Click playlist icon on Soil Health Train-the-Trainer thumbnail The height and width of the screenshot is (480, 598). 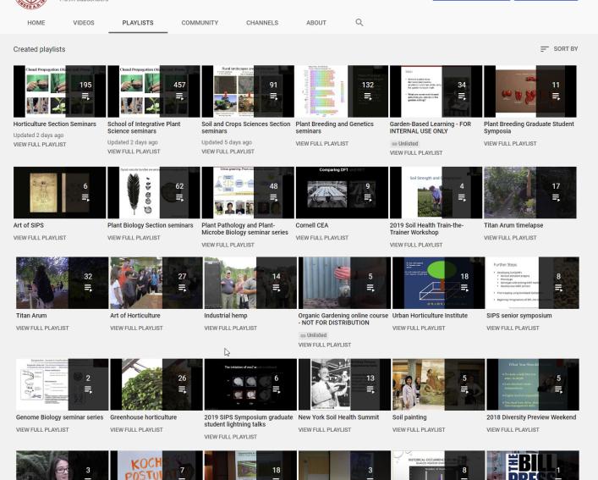click(x=462, y=197)
